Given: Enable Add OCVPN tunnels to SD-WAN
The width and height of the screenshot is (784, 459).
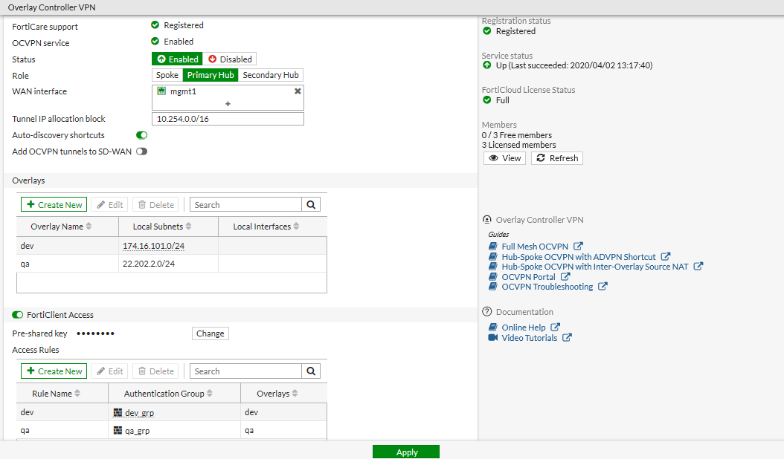Looking at the screenshot, I should click(x=141, y=152).
